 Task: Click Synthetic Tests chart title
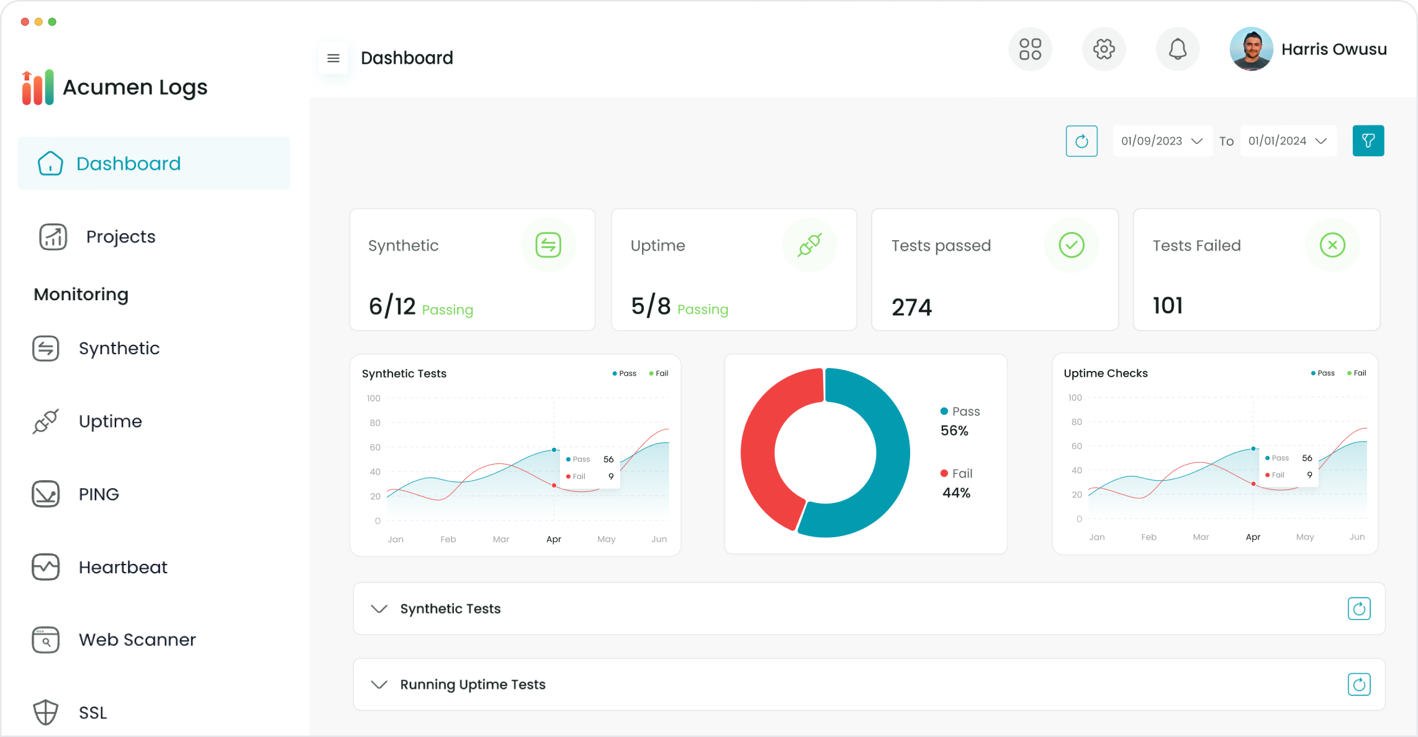tap(404, 373)
